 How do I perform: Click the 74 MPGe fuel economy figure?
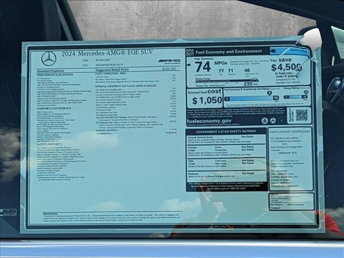pyautogui.click(x=203, y=67)
